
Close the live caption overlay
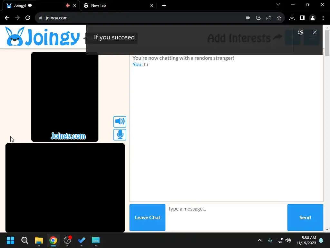click(x=315, y=32)
